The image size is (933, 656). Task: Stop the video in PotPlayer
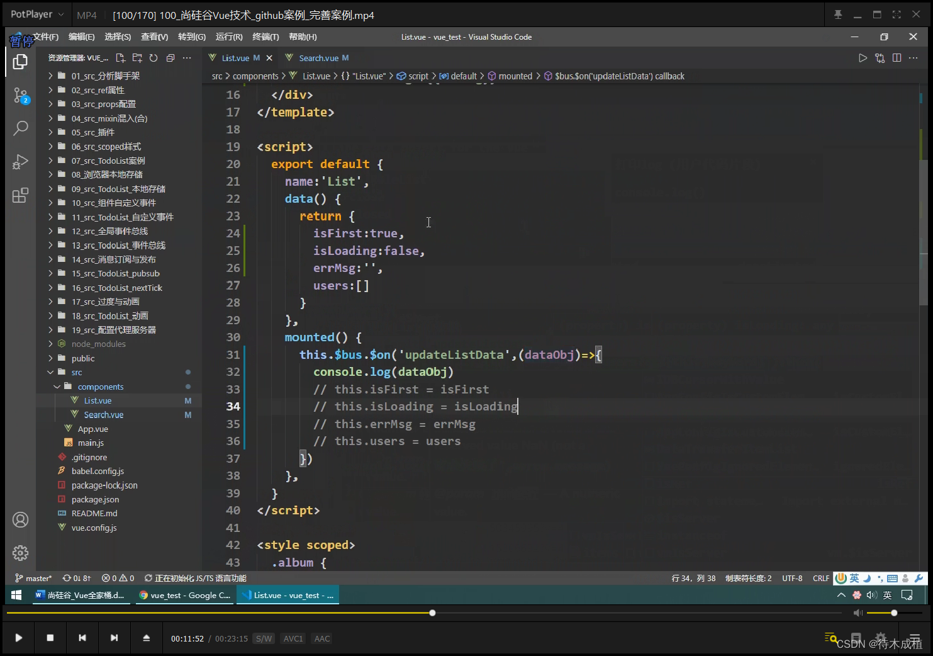pos(50,638)
